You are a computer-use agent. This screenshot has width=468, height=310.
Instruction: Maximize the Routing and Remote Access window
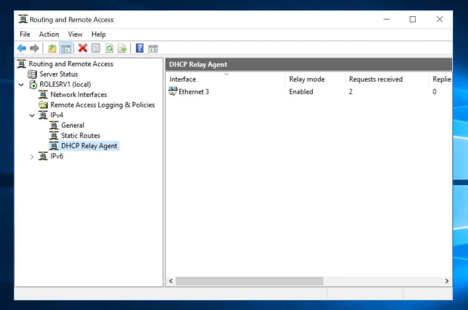(413, 19)
